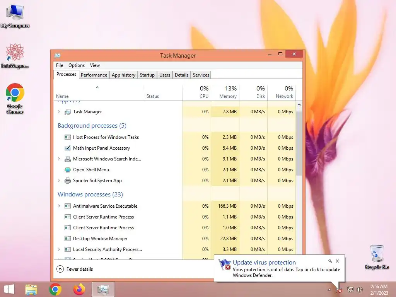Collapse view with Fewer details
The height and width of the screenshot is (297, 396).
[75, 269]
